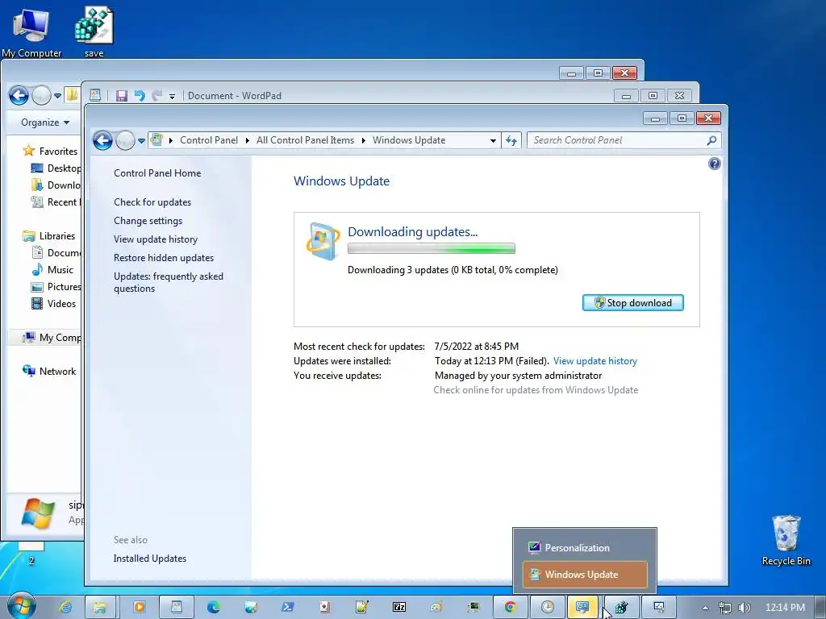Select Favorites in Explorer navigation pane
The height and width of the screenshot is (619, 826).
click(x=58, y=151)
